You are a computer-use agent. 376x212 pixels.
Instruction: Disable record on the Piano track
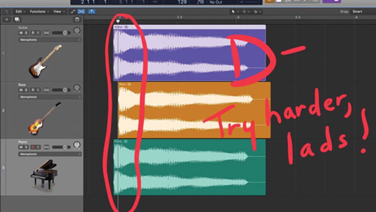[x=33, y=147]
